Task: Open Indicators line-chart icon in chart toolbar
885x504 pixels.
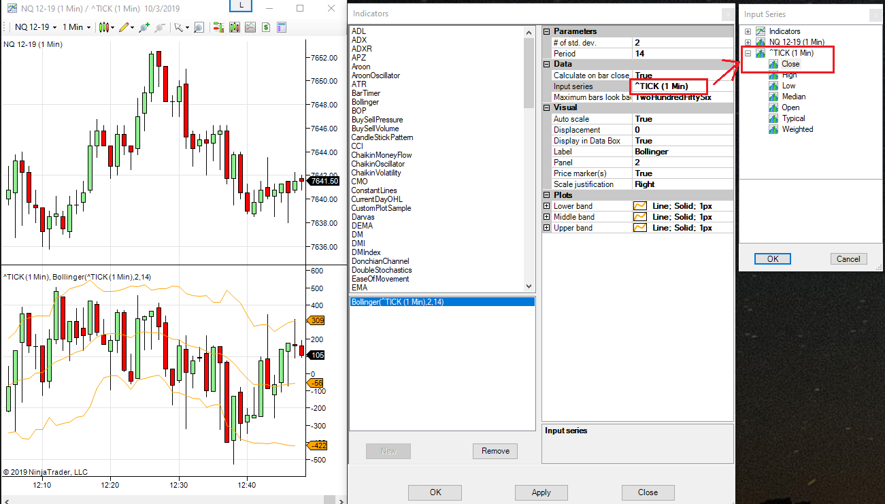Action: click(250, 27)
